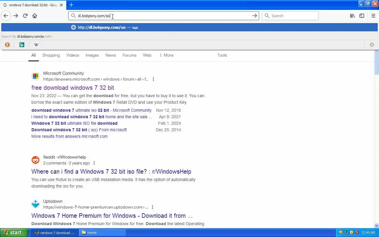Open search settings gear icon

point(372,45)
